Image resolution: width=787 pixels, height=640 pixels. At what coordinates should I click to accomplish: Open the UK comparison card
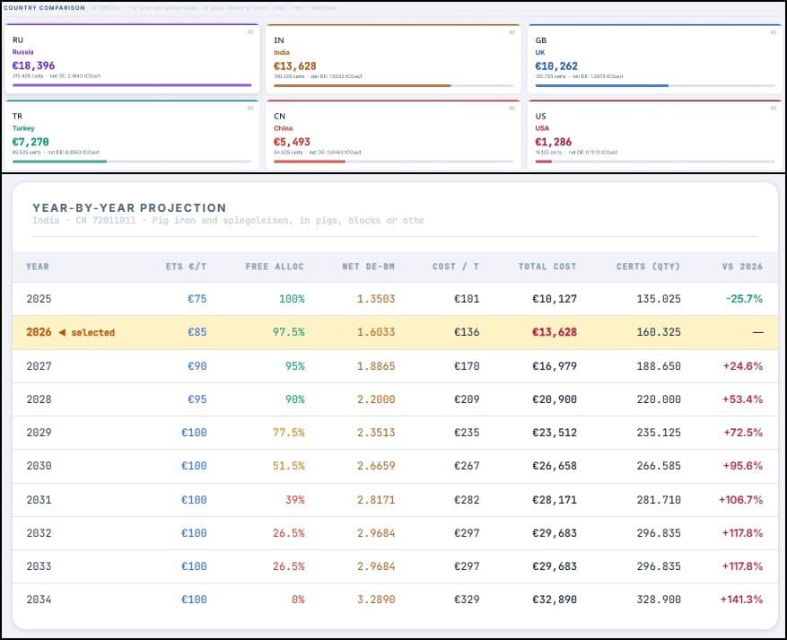(x=652, y=57)
